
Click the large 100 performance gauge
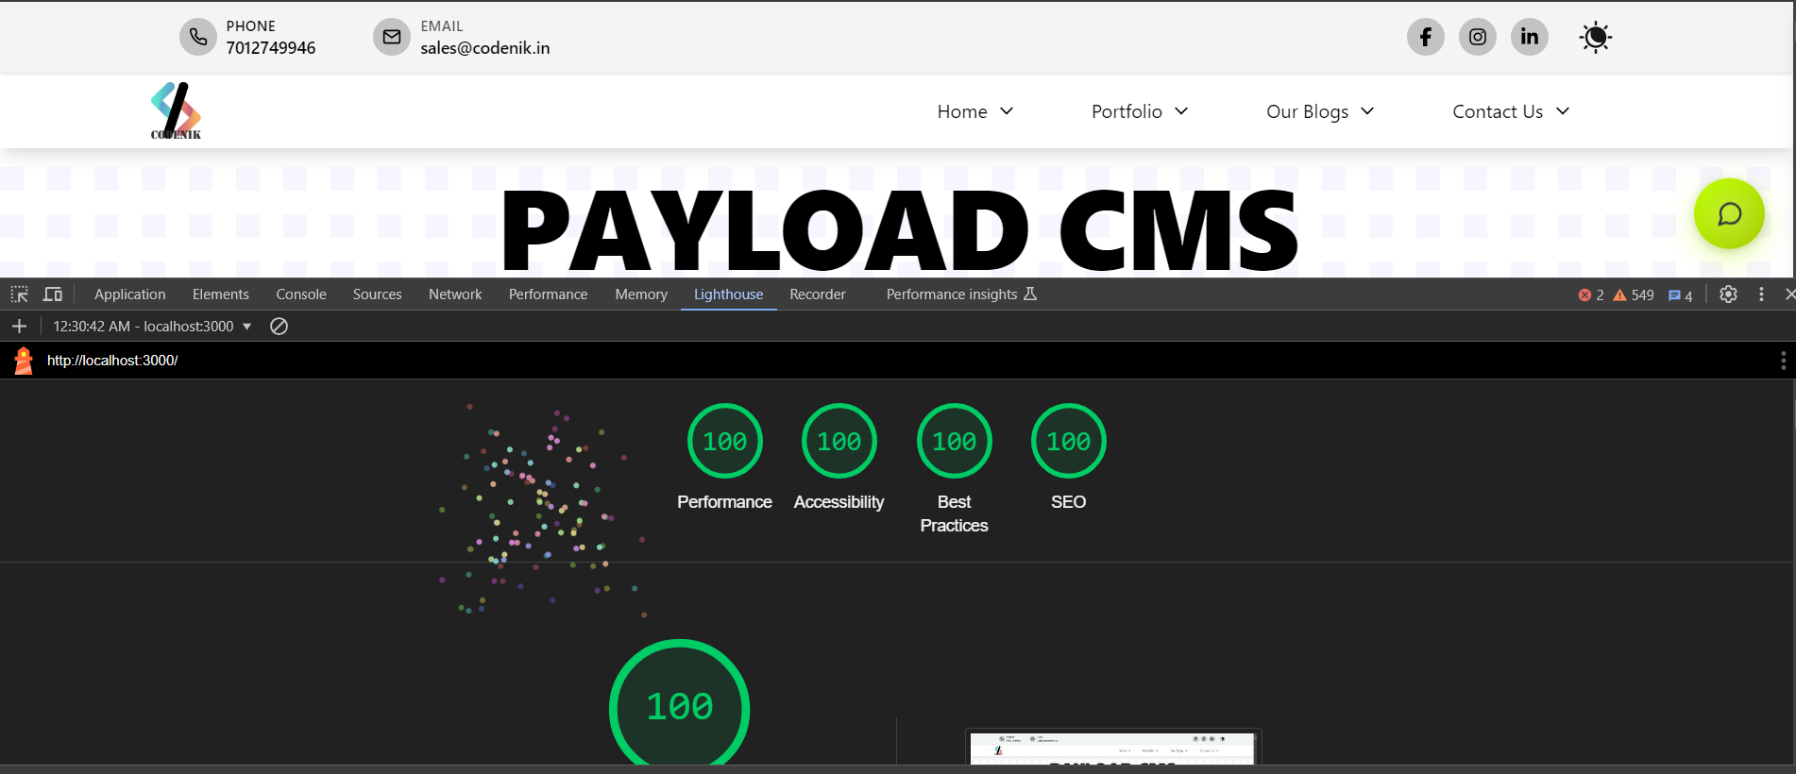(680, 704)
